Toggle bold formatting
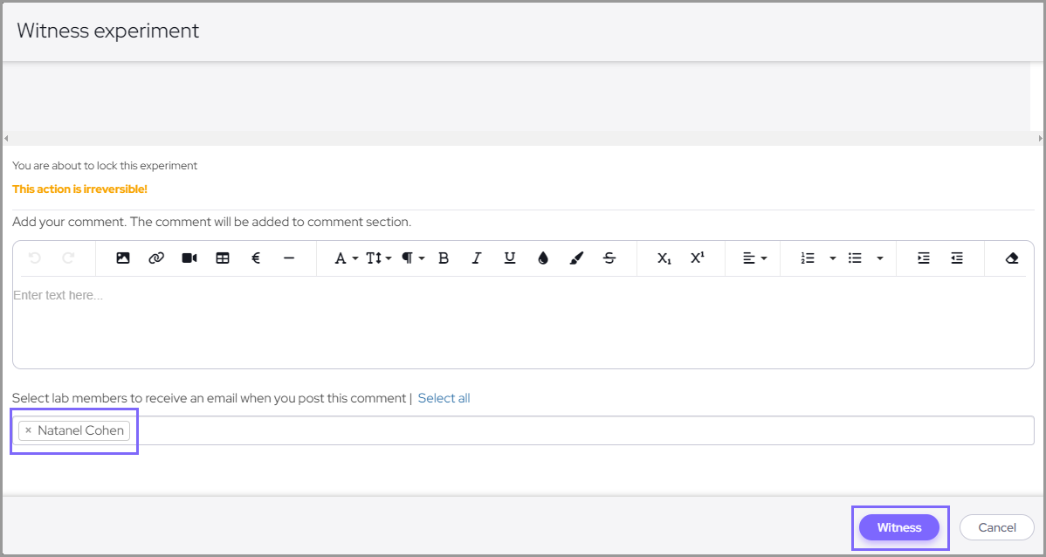The width and height of the screenshot is (1046, 557). coord(444,258)
